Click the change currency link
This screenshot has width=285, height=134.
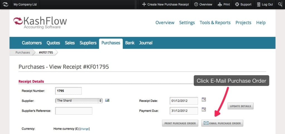pos(85,129)
